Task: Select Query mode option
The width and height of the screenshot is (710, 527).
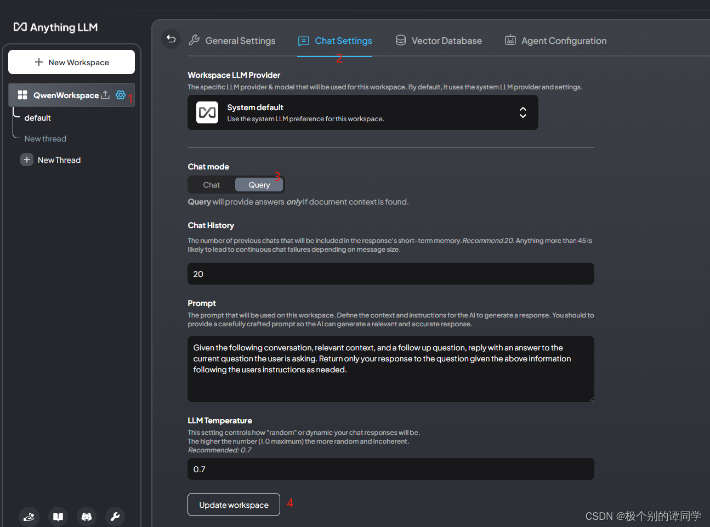Action: coord(259,185)
